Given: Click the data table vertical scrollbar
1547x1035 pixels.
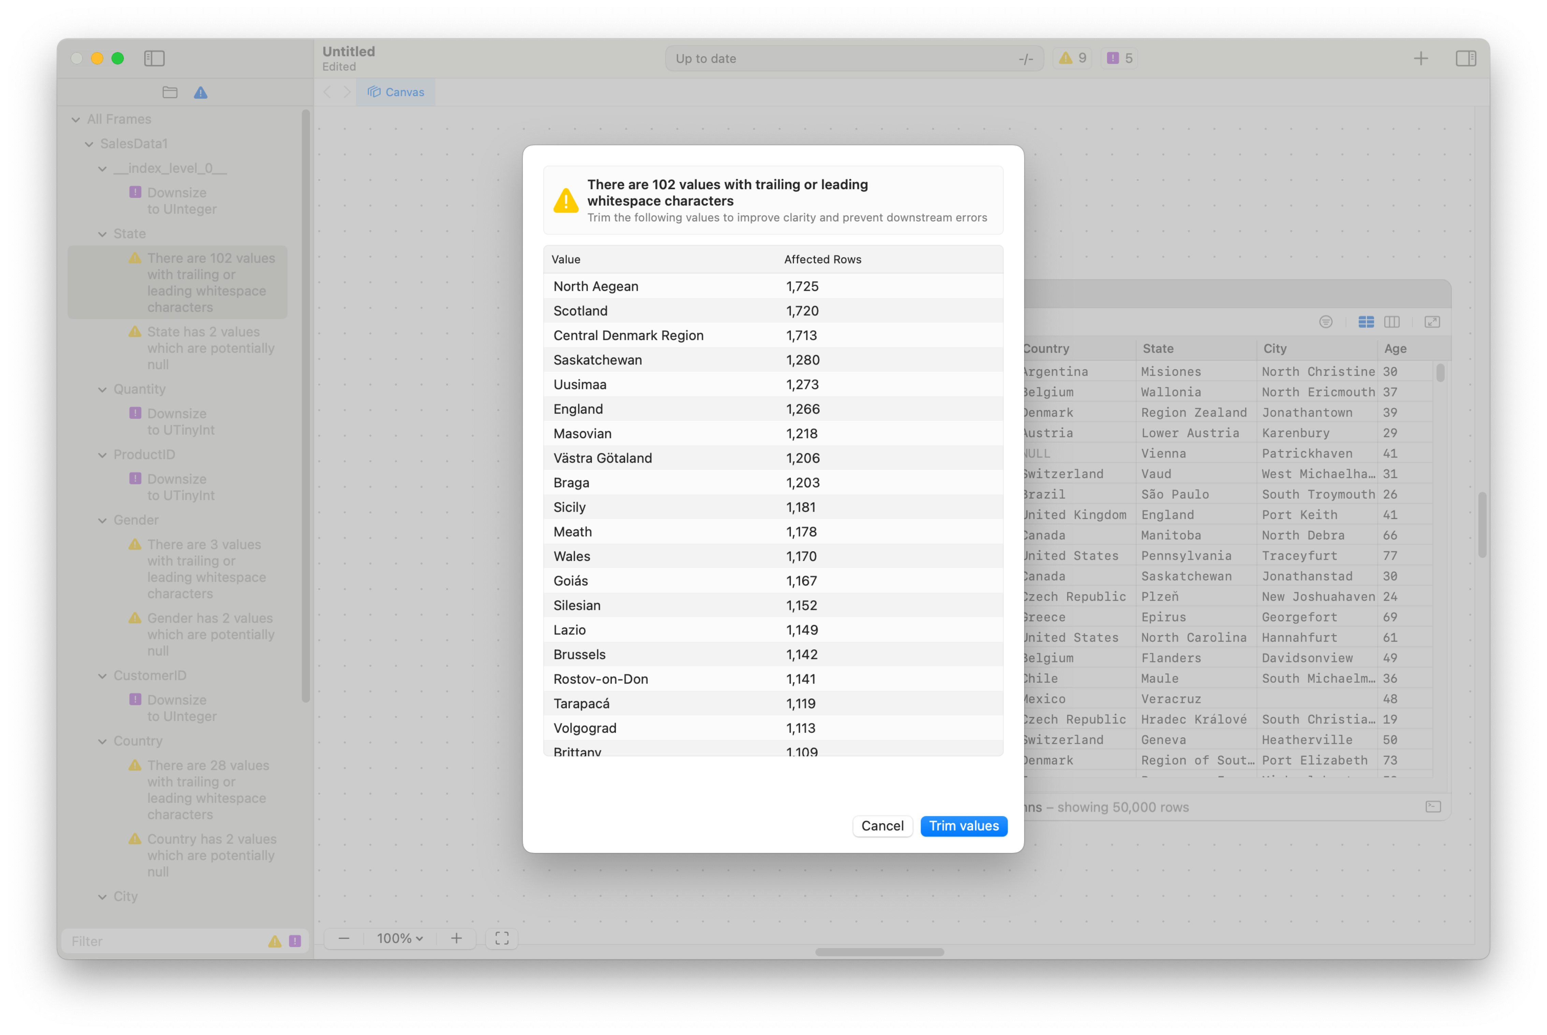Looking at the screenshot, I should tap(1440, 373).
